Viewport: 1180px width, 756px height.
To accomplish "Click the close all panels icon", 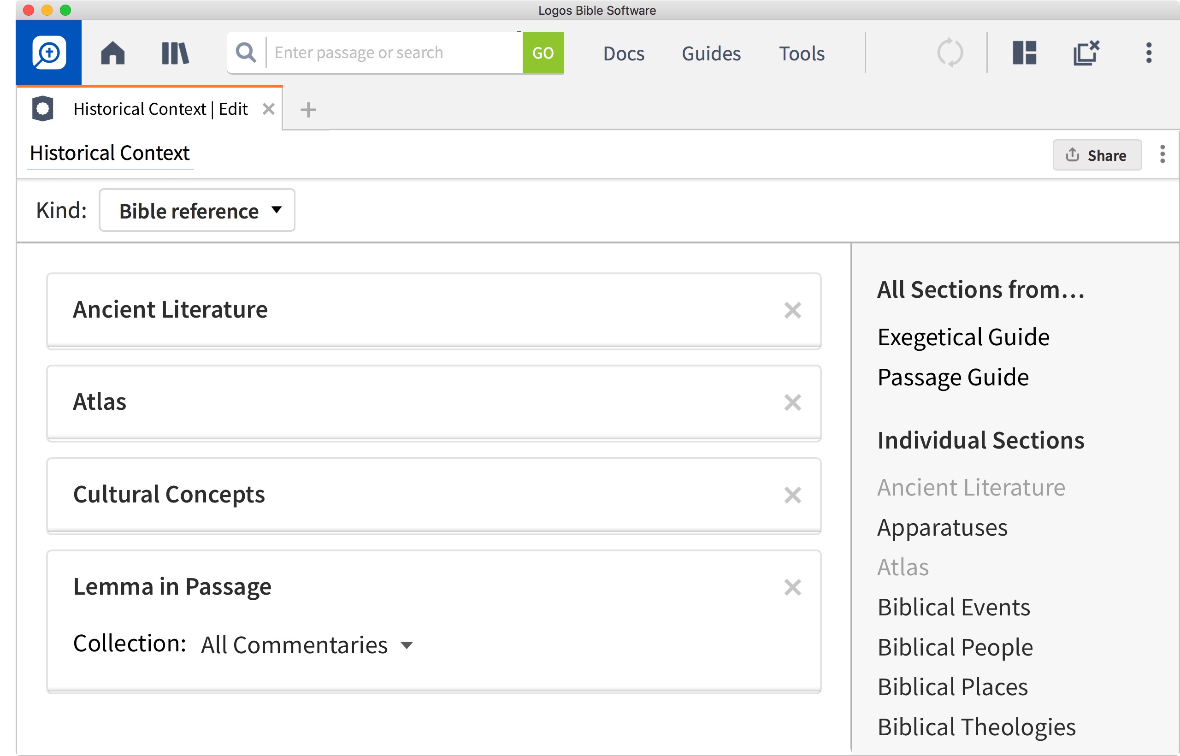I will pyautogui.click(x=1086, y=53).
